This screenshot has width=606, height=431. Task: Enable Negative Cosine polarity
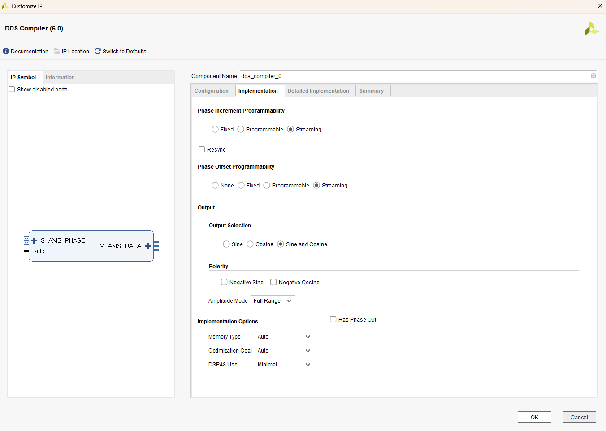[x=273, y=282]
